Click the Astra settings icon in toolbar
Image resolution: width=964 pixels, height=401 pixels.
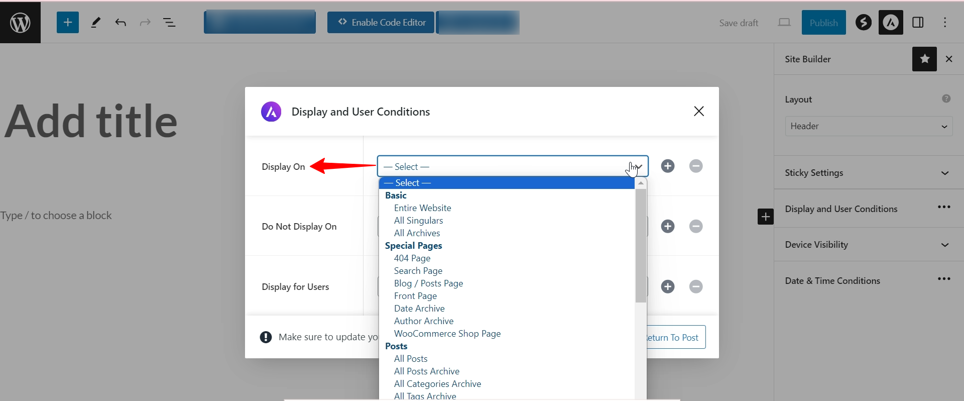tap(891, 23)
